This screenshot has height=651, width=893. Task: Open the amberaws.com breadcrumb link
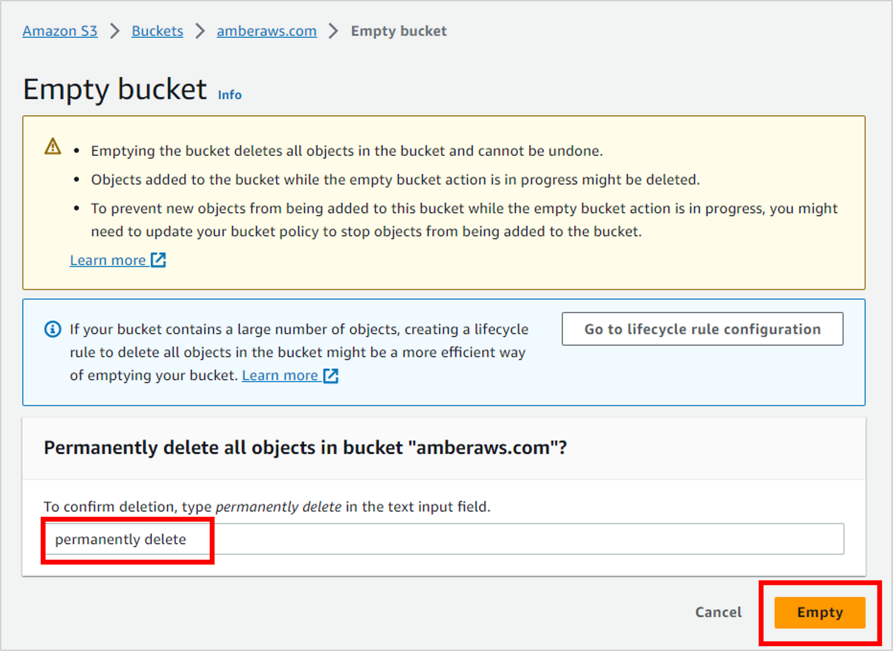(x=267, y=31)
